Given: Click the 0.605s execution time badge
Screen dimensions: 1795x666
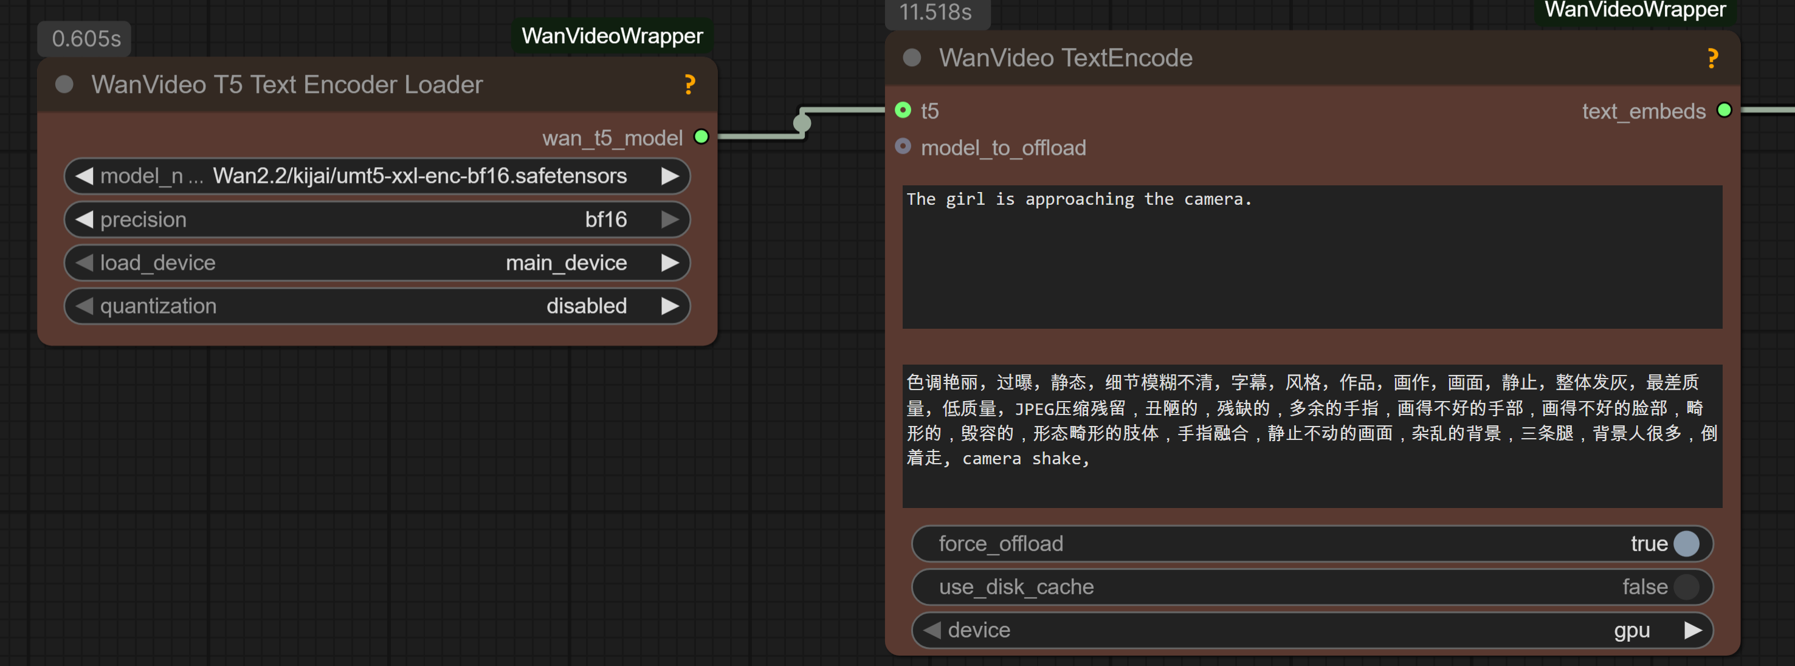Looking at the screenshot, I should [86, 38].
